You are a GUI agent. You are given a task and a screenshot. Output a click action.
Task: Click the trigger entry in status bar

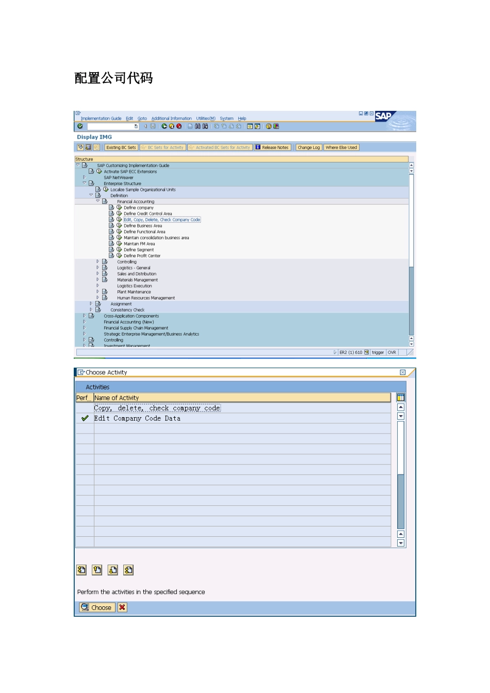[378, 352]
